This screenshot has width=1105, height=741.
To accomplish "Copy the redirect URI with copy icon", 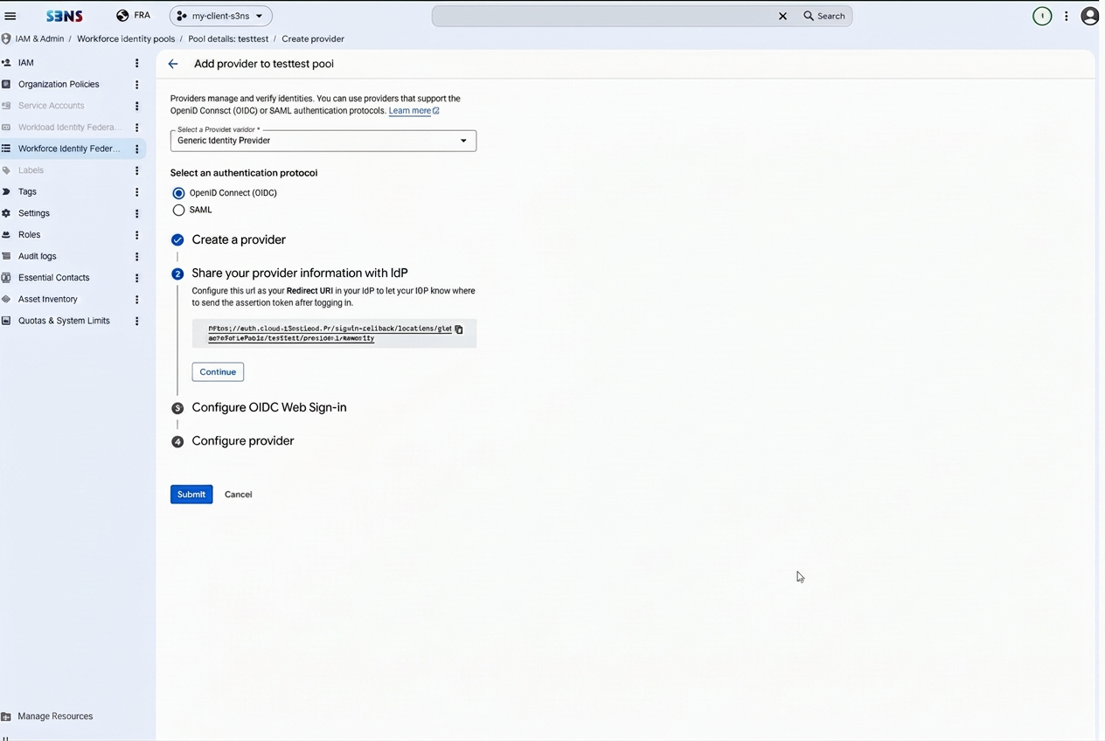I will [459, 329].
